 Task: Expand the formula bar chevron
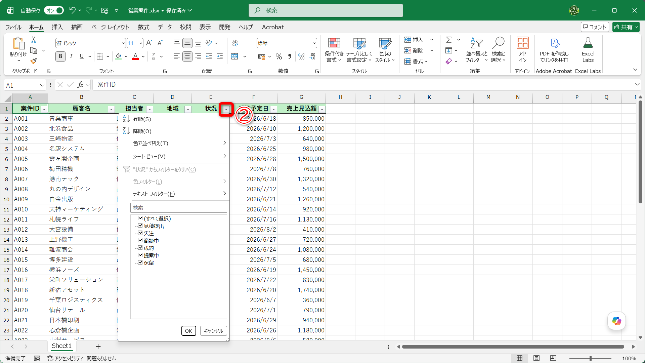point(637,84)
